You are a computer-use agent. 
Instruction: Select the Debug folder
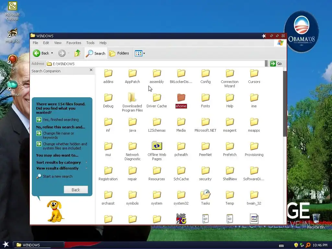pos(108,101)
